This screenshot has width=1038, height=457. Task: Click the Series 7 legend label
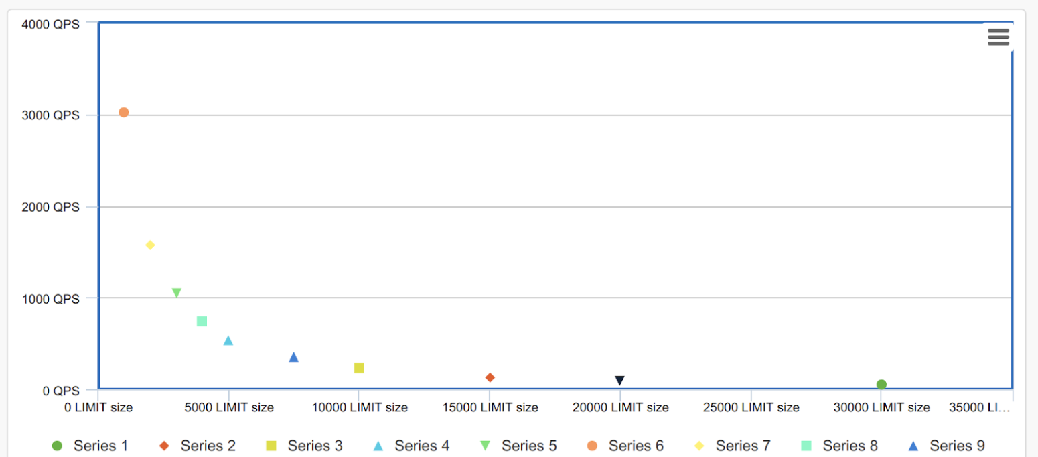[x=743, y=446]
